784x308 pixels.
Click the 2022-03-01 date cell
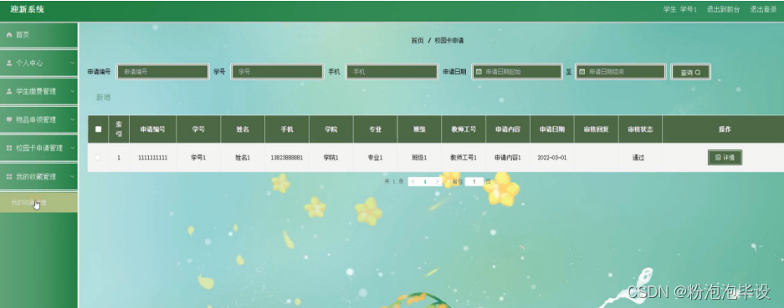[x=552, y=158]
